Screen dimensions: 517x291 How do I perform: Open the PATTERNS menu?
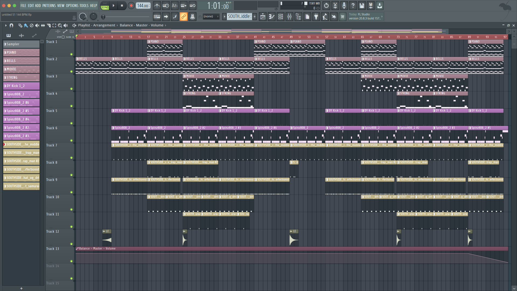pos(49,5)
